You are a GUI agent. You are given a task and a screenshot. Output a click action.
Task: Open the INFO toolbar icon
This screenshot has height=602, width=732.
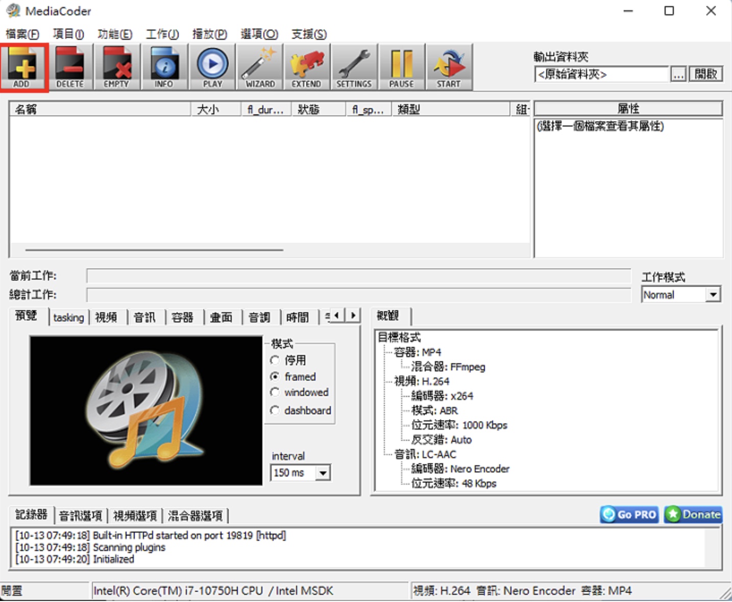[164, 67]
